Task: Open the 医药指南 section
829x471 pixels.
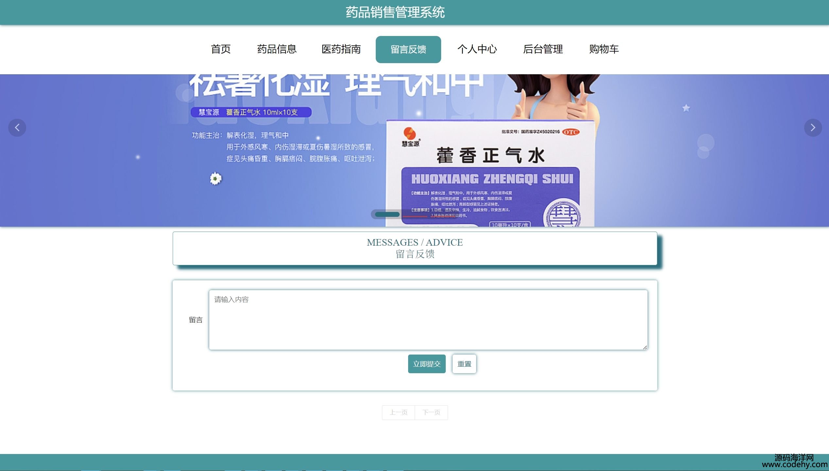Action: [341, 49]
